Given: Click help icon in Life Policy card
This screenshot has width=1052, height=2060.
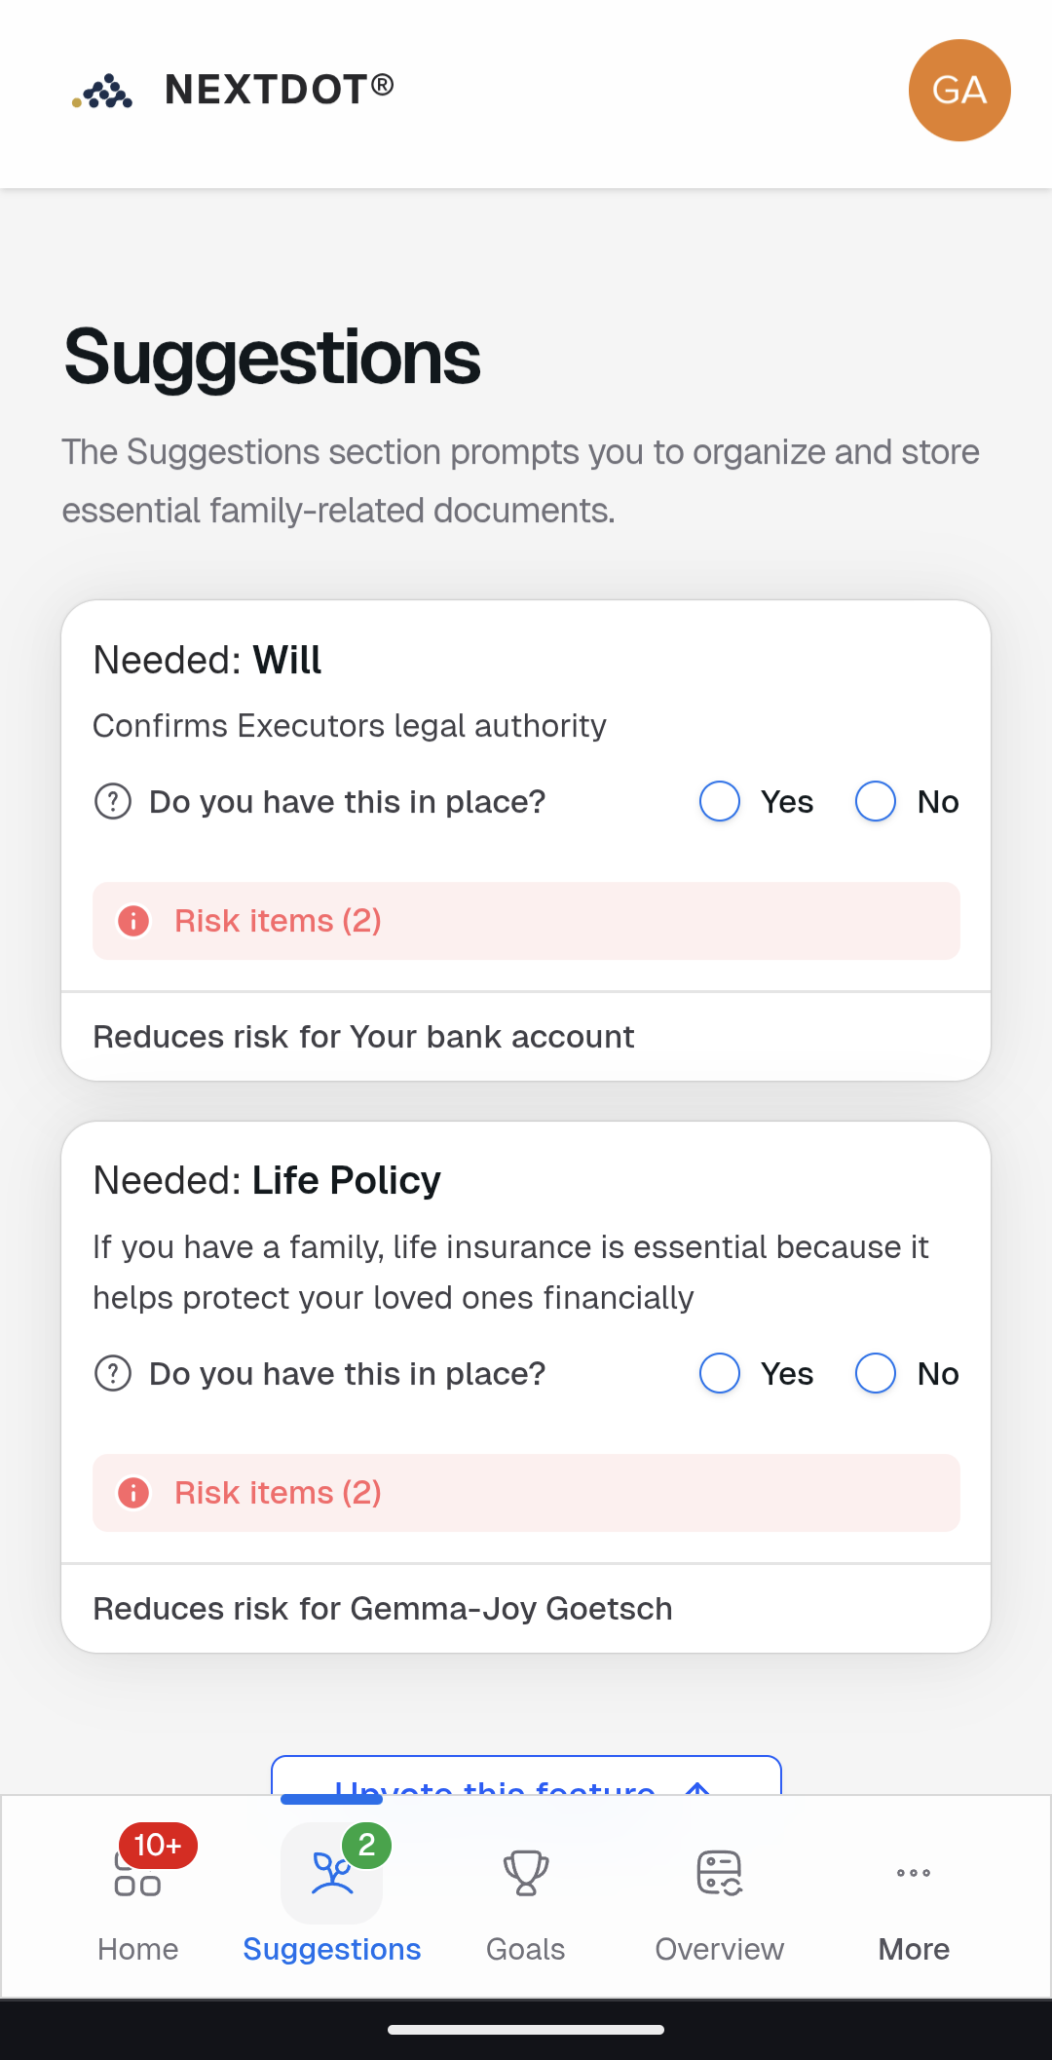Looking at the screenshot, I should click(x=113, y=1374).
